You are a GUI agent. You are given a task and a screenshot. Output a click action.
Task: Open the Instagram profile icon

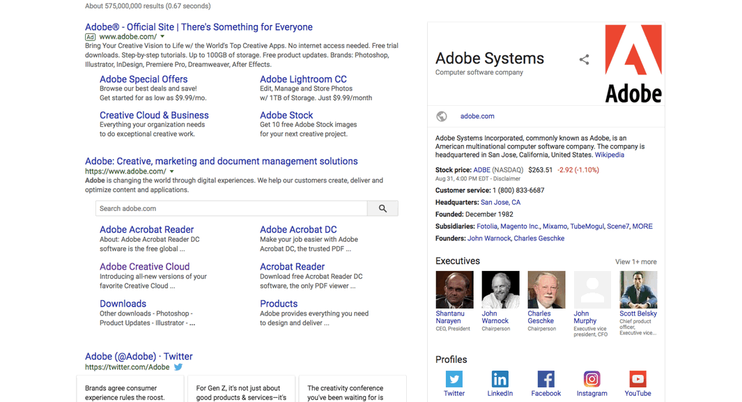592,379
